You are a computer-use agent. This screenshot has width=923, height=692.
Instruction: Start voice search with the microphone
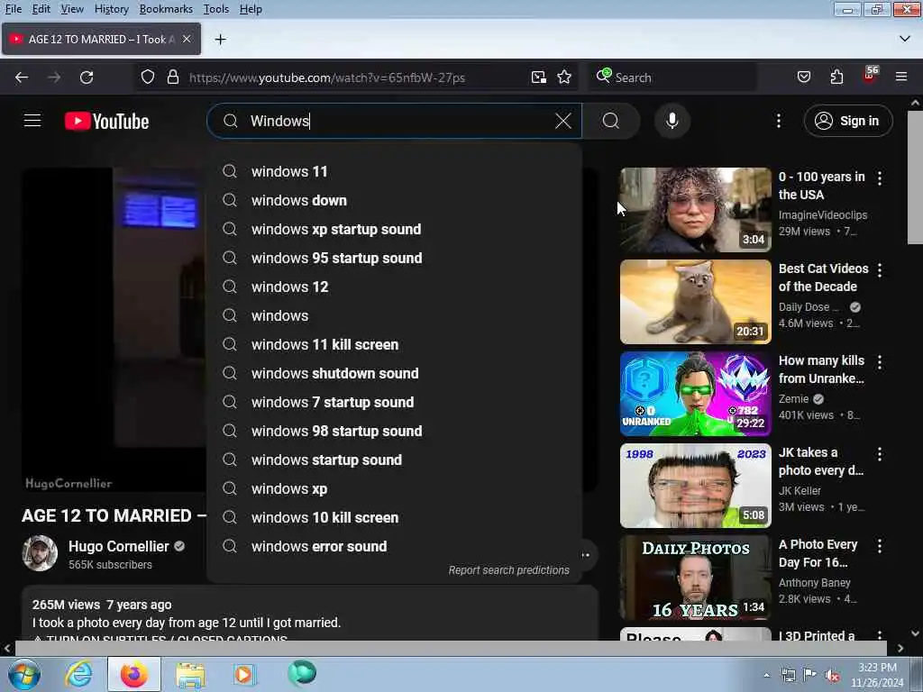pyautogui.click(x=672, y=121)
